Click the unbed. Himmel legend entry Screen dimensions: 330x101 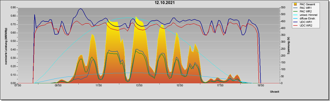click(305, 15)
